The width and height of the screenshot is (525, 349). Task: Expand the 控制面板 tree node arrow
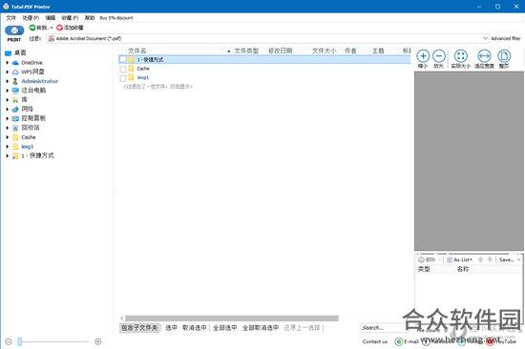pos(7,118)
